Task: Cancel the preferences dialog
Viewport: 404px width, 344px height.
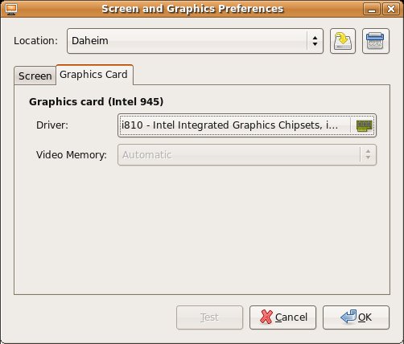Action: coord(282,317)
